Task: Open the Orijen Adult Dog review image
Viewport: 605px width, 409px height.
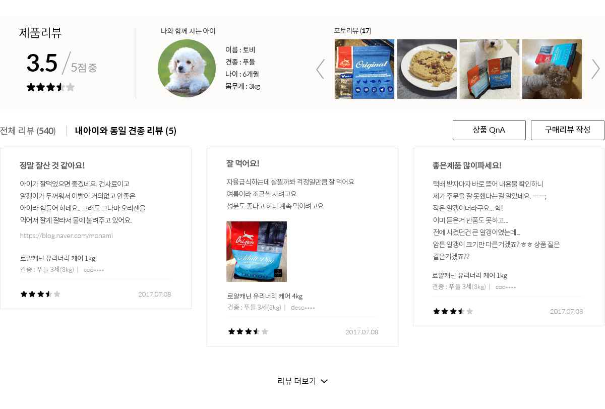Action: coord(257,252)
